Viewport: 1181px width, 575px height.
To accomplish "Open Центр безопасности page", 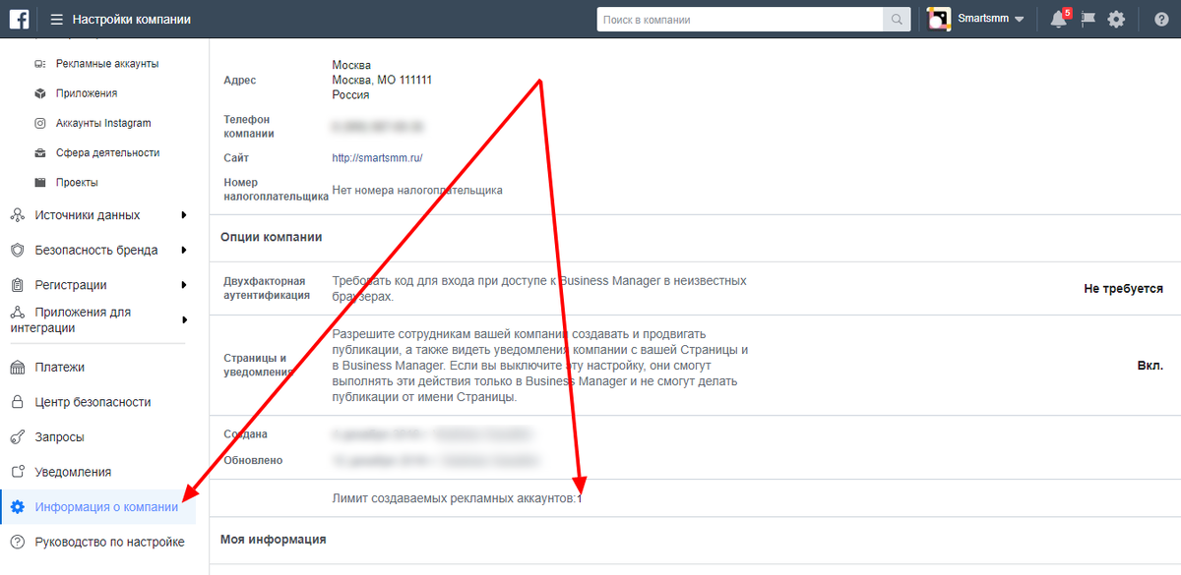I will tap(93, 402).
